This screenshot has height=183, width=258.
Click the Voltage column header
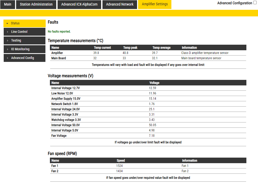154,83
